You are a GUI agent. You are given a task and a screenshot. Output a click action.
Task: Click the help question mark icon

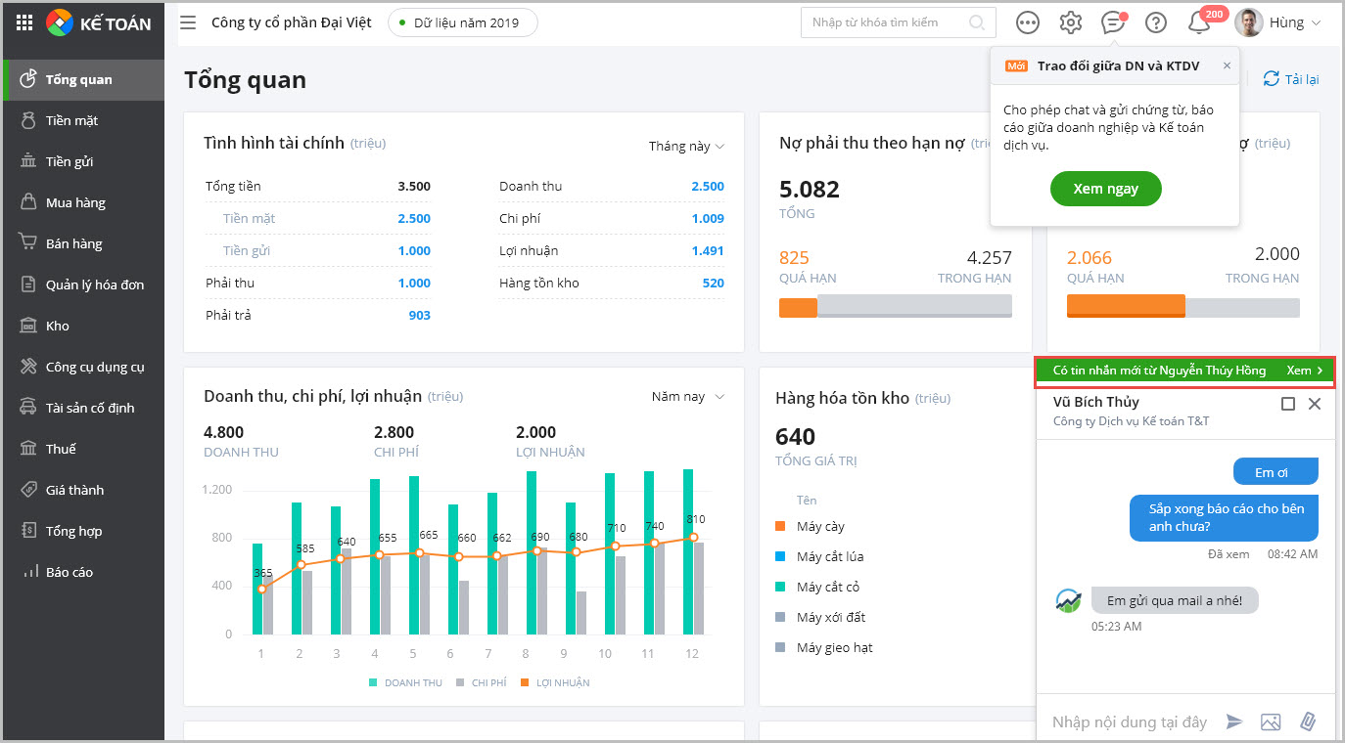click(1156, 22)
